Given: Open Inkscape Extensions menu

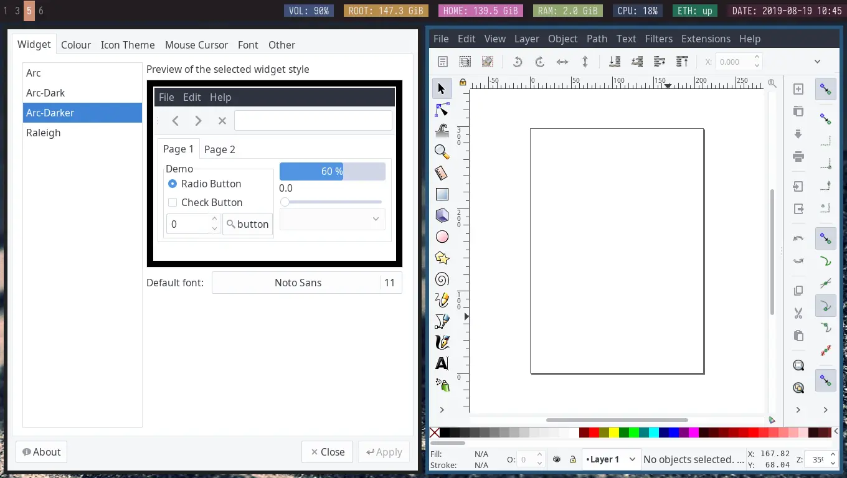Looking at the screenshot, I should pyautogui.click(x=706, y=39).
